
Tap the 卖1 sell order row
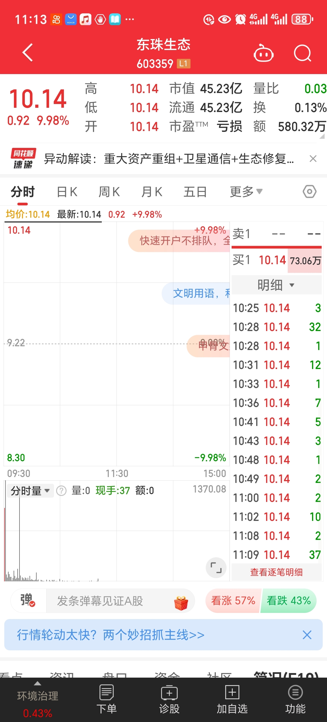pyautogui.click(x=277, y=234)
